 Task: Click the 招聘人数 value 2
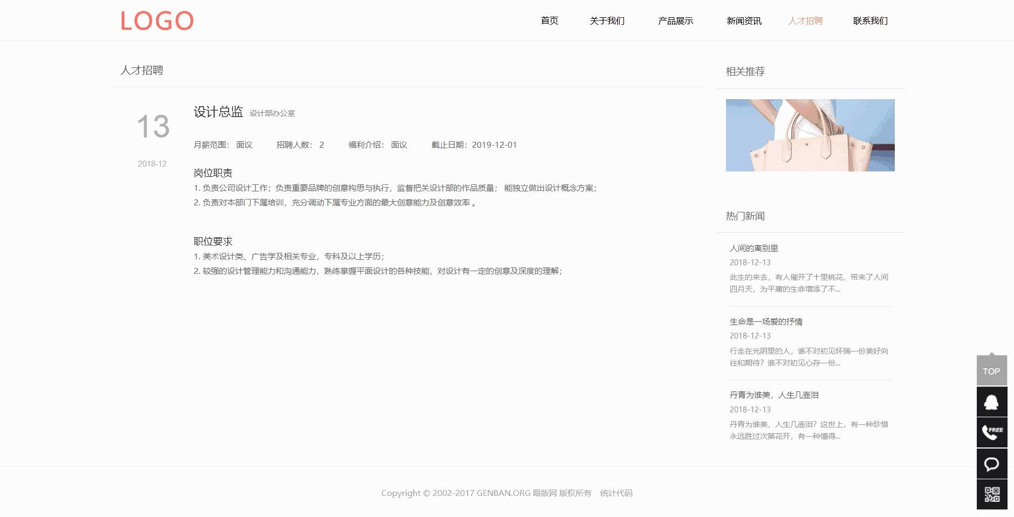pos(321,145)
